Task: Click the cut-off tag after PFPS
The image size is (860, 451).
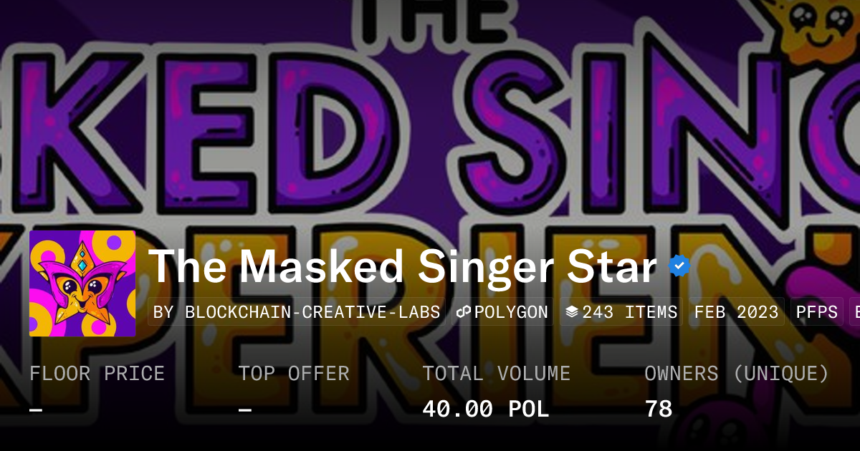Action: point(854,312)
